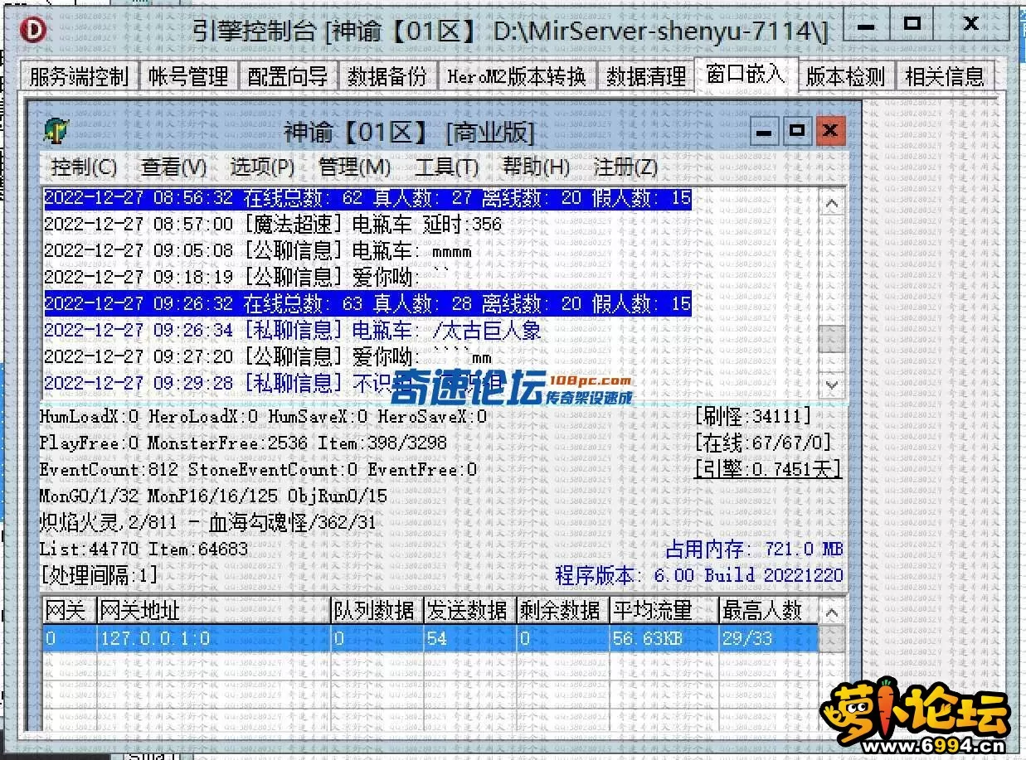Click the 占用内存: 721.0 MB text
This screenshot has width=1026, height=760.
[754, 549]
